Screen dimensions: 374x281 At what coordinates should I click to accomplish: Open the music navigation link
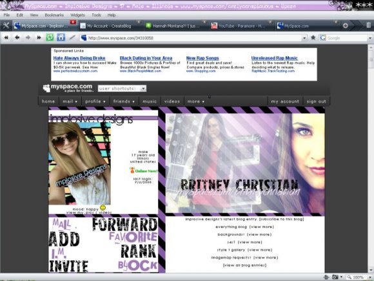[150, 101]
